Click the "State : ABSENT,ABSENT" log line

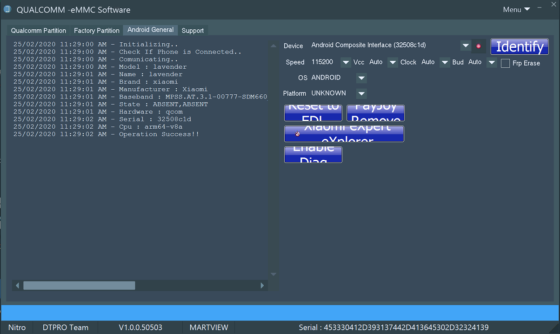110,104
